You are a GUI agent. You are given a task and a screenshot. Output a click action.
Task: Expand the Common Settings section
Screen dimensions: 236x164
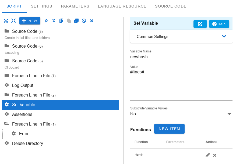tap(181, 37)
